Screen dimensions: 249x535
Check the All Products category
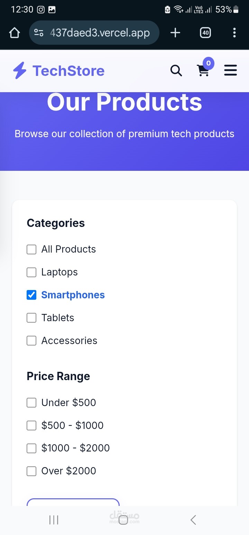31,249
